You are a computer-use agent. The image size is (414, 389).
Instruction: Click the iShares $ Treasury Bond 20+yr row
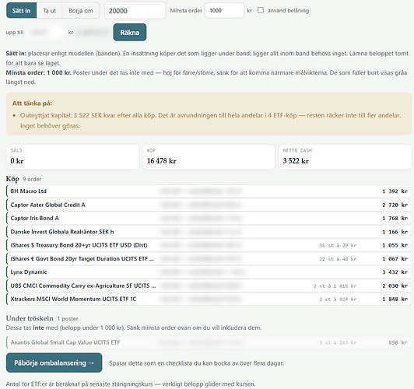pyautogui.click(x=209, y=245)
